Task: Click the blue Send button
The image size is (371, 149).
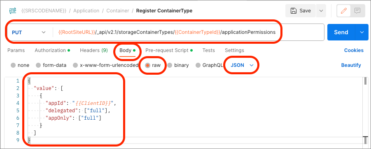Action: [x=341, y=32]
